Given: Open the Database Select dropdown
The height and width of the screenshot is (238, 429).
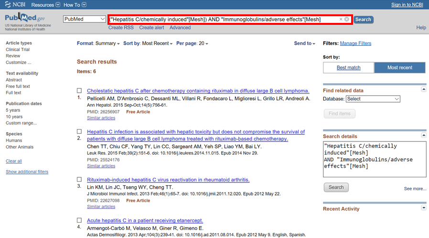Looking at the screenshot, I should 373,99.
